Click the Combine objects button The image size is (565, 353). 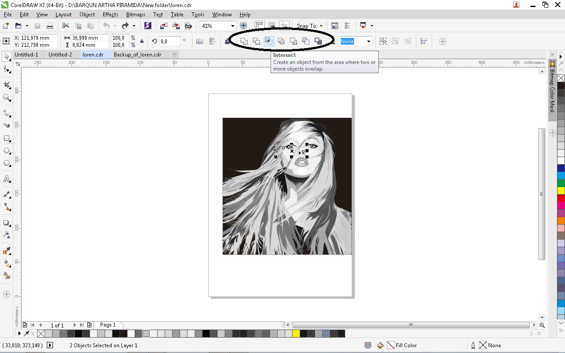pyautogui.click(x=228, y=41)
